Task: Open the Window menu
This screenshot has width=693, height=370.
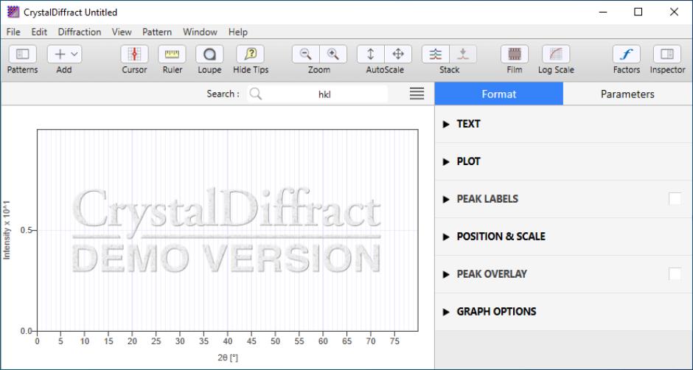Action: click(x=201, y=32)
